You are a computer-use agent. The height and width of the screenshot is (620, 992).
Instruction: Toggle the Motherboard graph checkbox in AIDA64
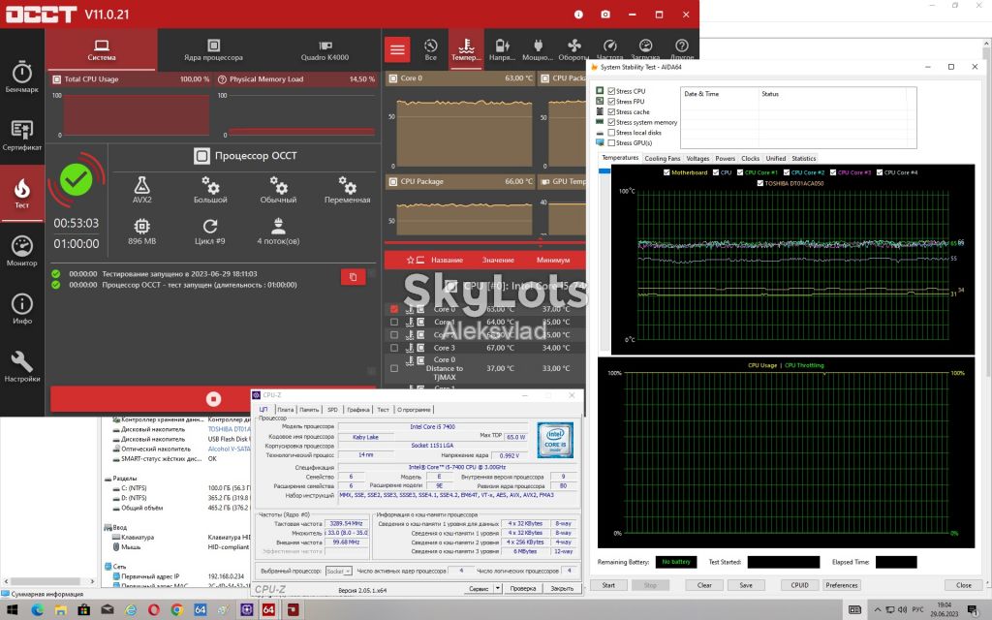[x=666, y=172]
